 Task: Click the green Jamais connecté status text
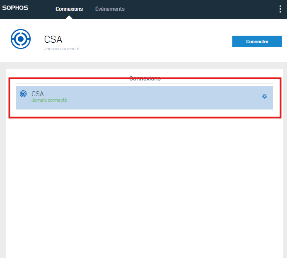[49, 100]
